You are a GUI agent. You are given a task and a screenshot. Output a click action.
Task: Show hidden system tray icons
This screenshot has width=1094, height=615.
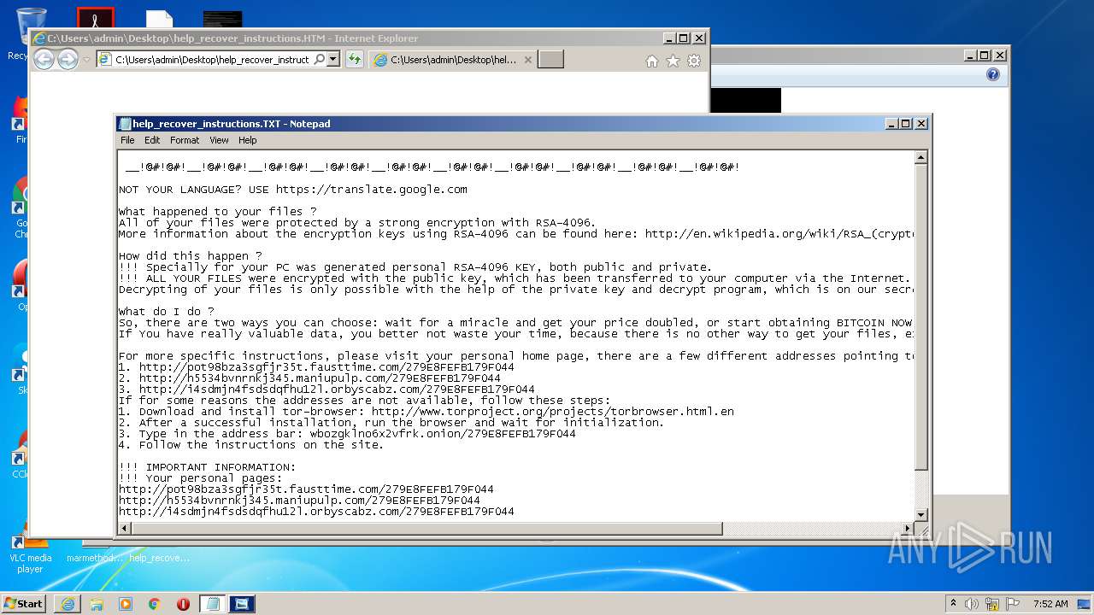pos(953,604)
